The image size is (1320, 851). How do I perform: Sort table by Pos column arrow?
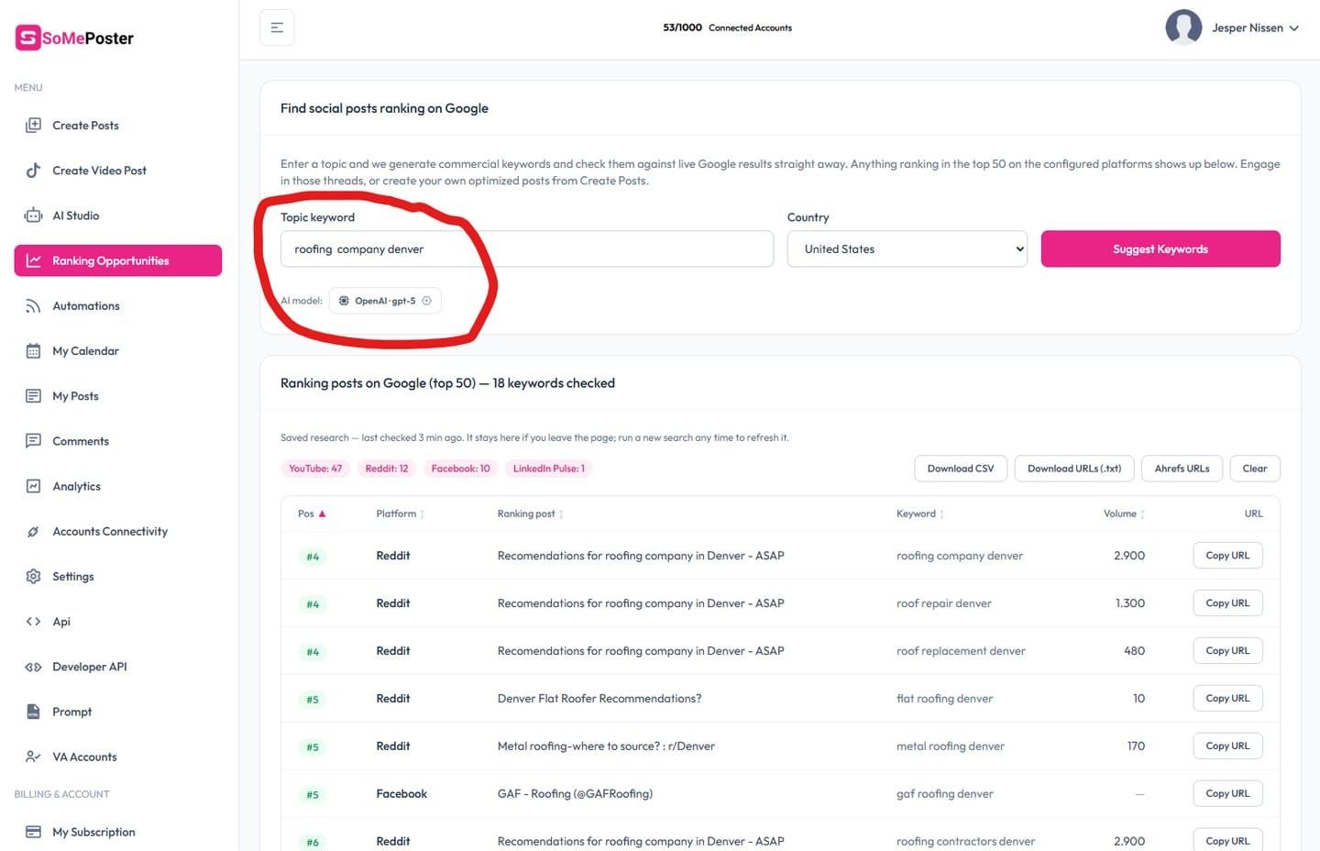click(x=322, y=514)
